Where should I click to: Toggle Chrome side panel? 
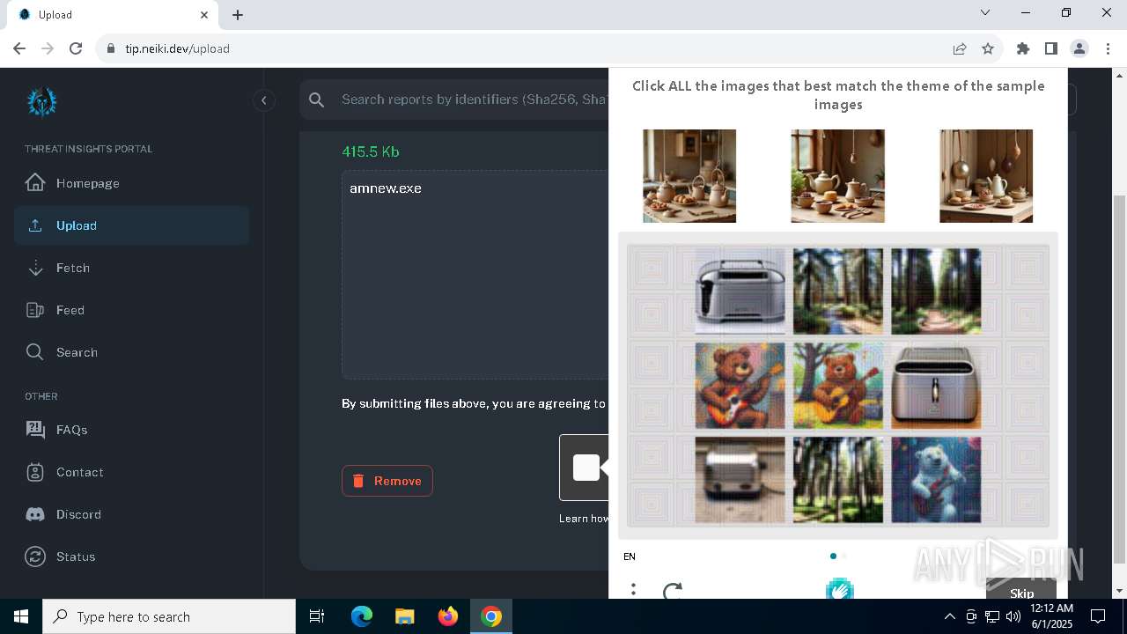point(1051,48)
